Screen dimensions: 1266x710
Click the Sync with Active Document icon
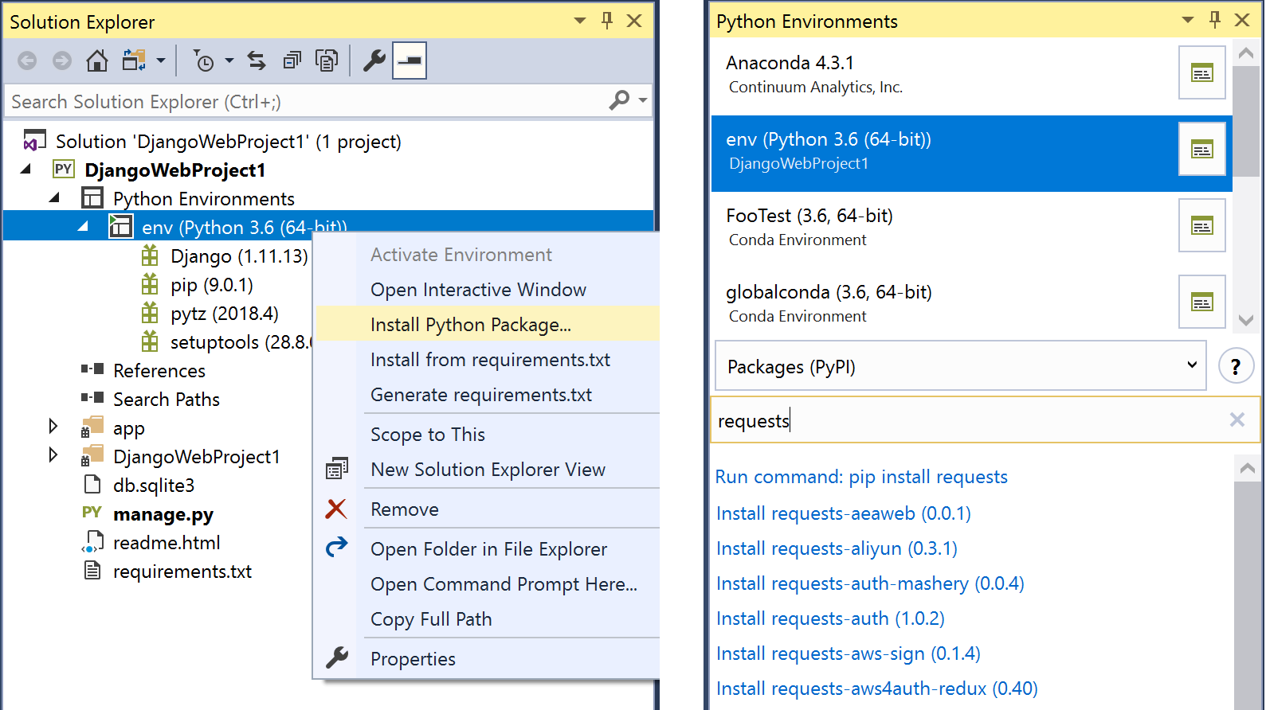(257, 60)
